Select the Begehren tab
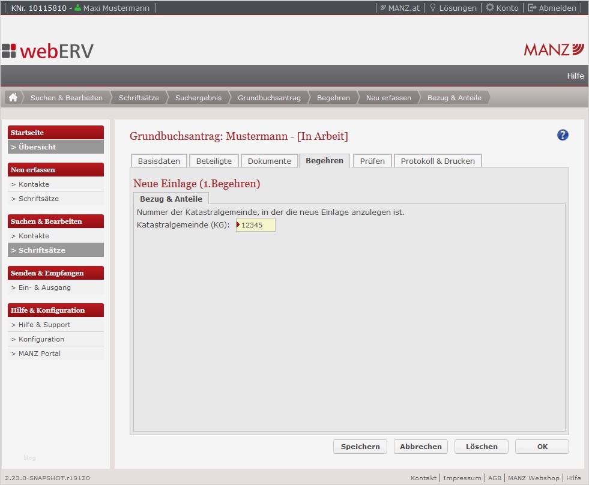This screenshot has height=485, width=589. click(324, 160)
